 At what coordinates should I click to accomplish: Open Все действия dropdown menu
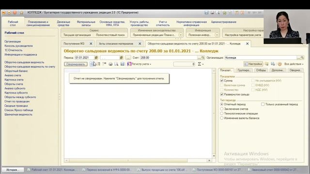point(294,64)
